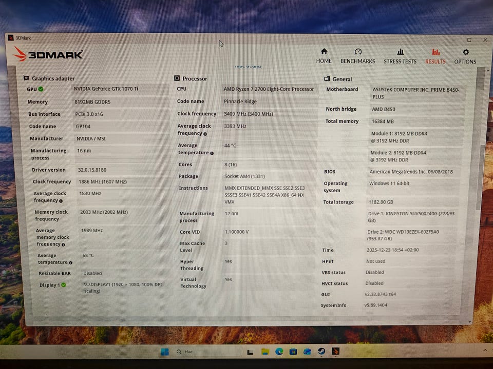Viewport: 493px width, 369px height.
Task: Select the GUI version 'v2.32.8743 s64'
Action: [x=380, y=294]
